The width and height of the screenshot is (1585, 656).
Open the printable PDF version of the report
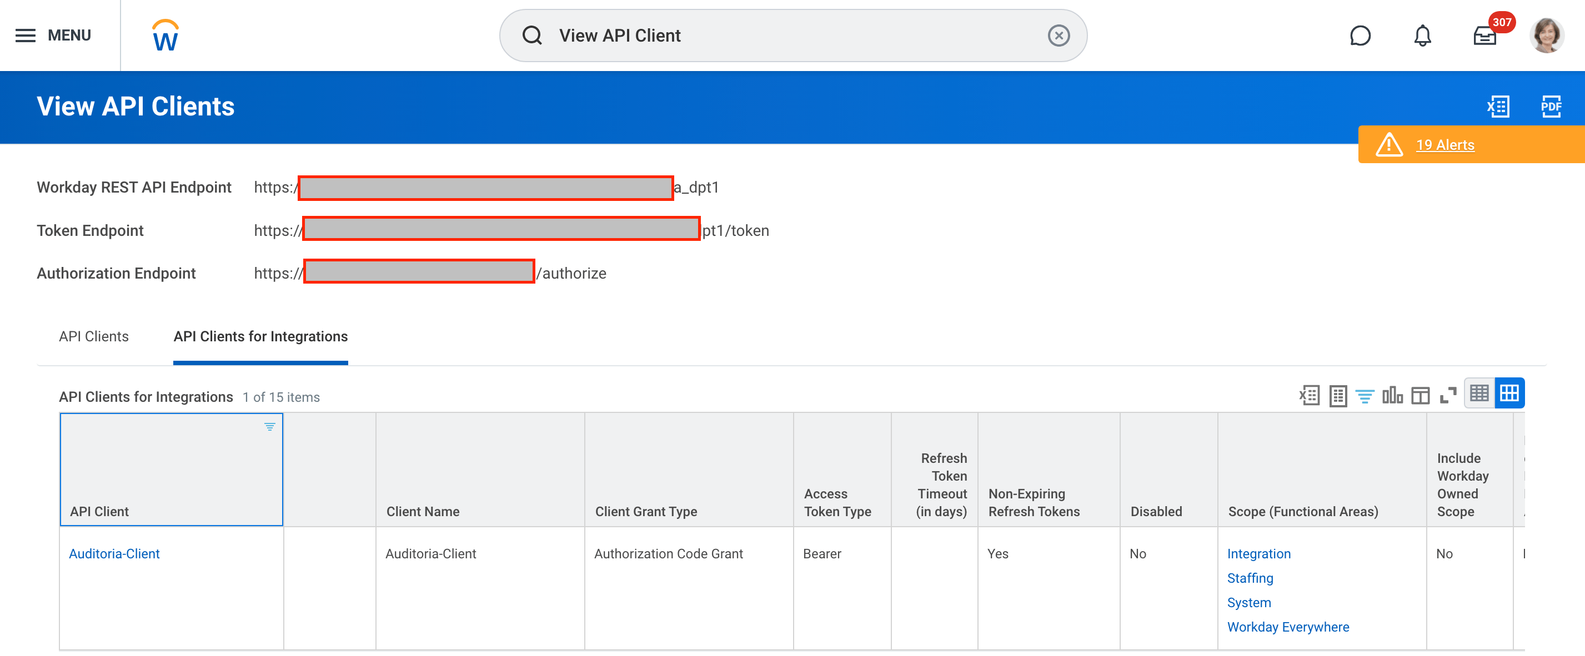[x=1550, y=107]
